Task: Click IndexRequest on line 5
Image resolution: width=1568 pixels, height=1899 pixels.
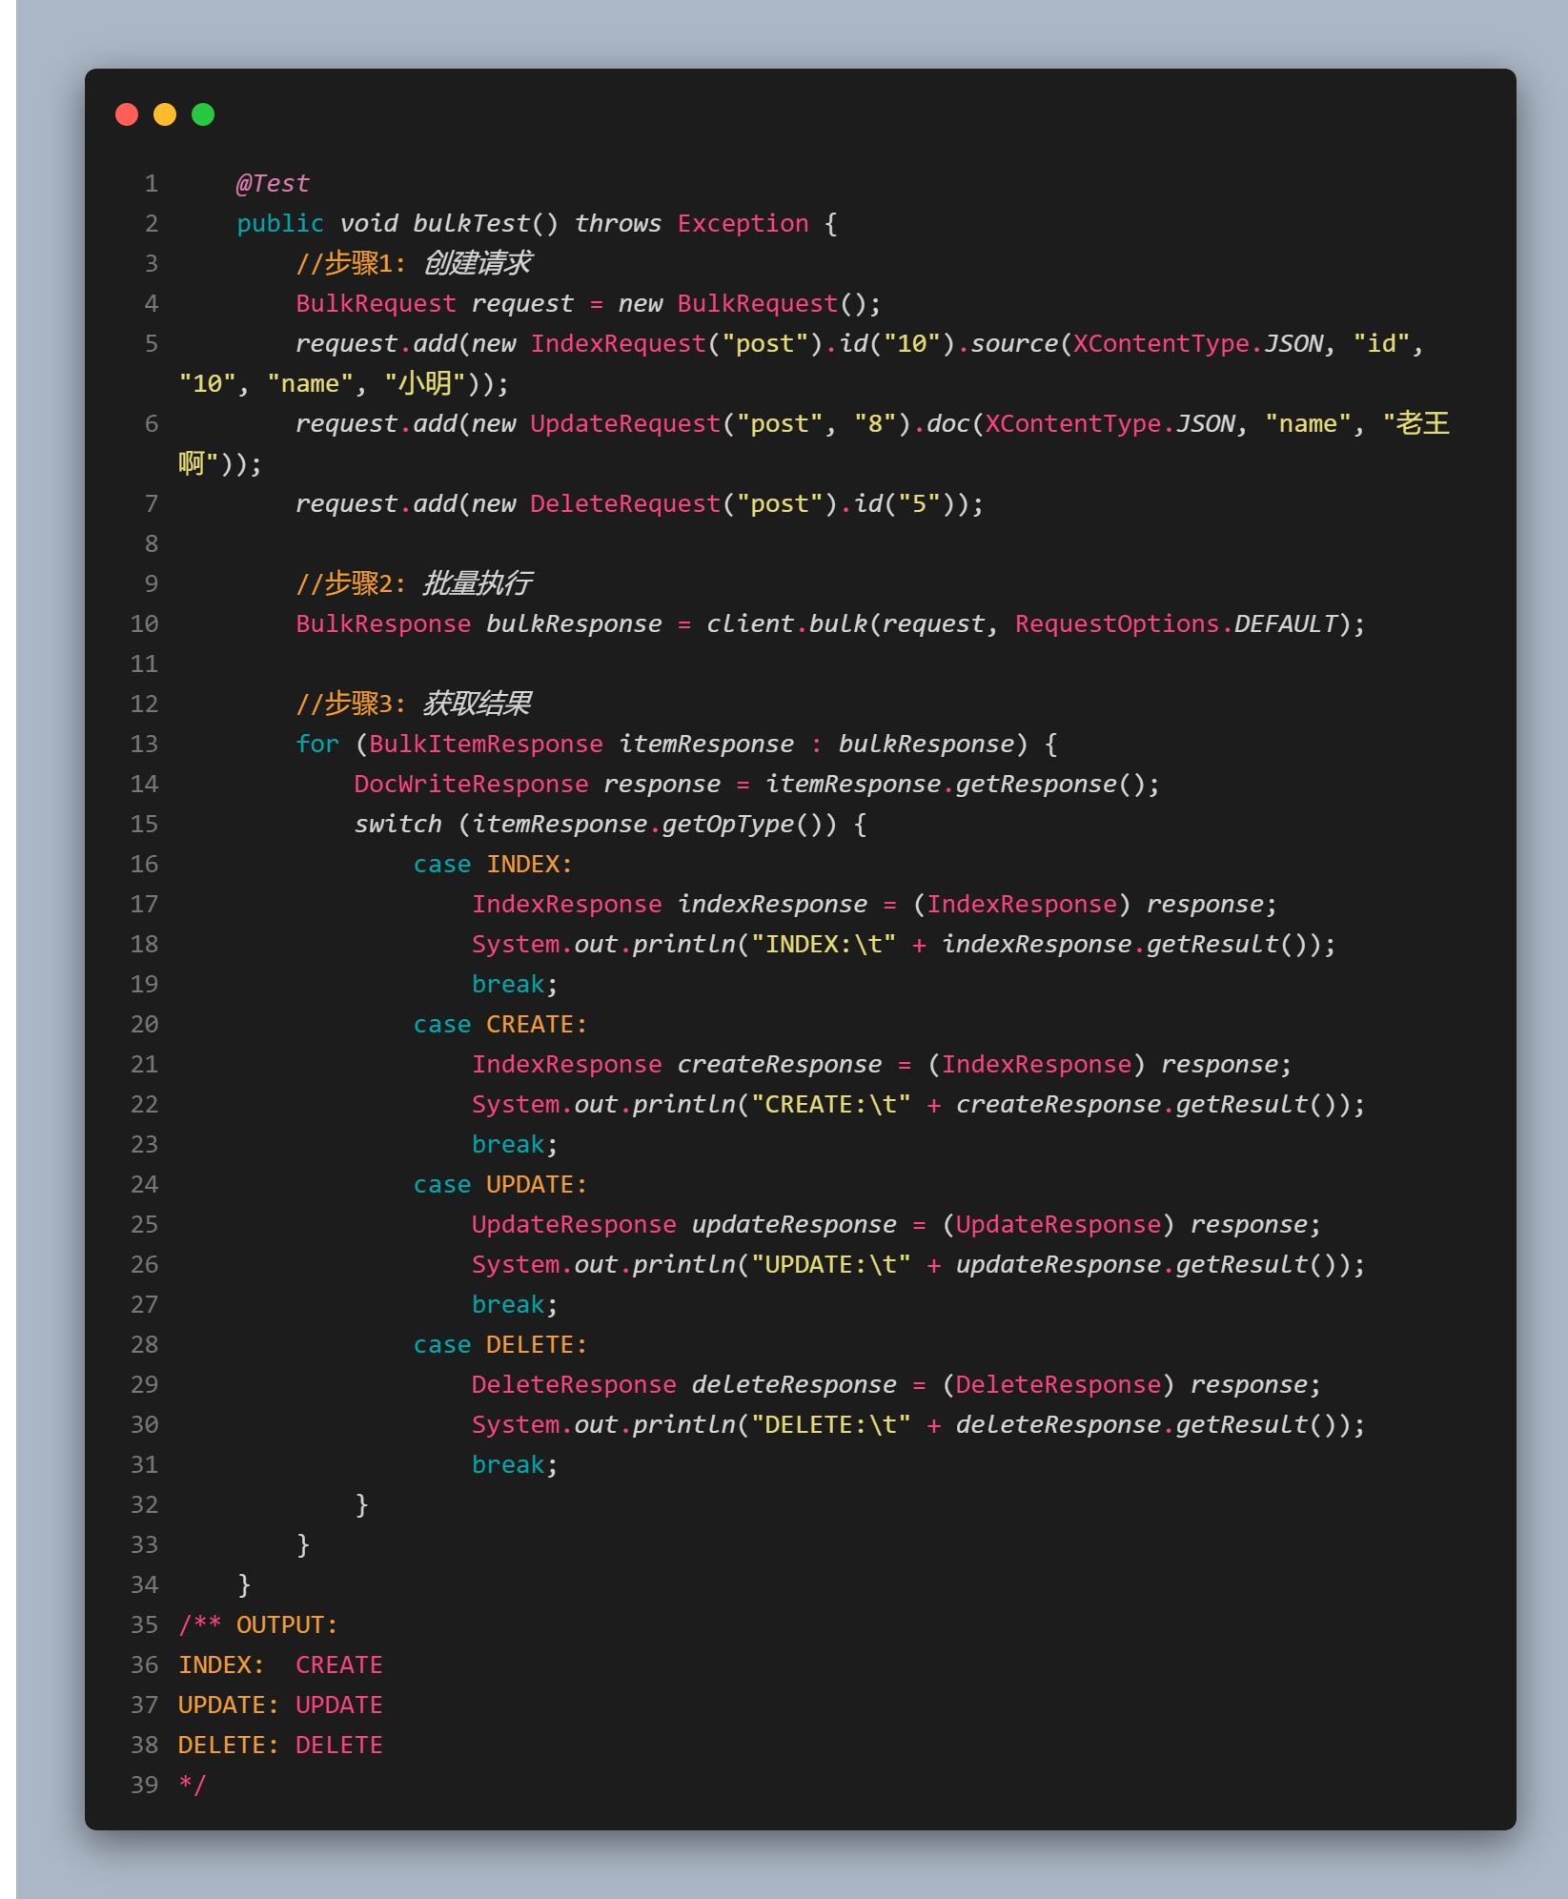Action: tap(618, 343)
